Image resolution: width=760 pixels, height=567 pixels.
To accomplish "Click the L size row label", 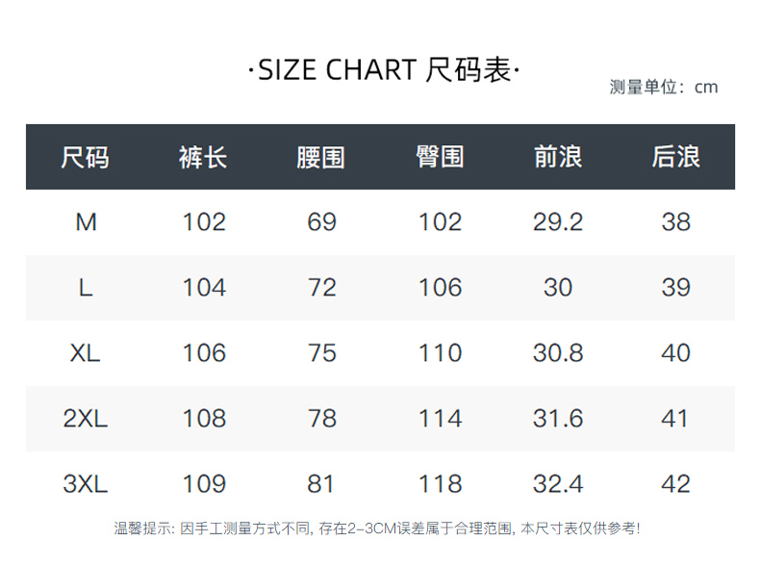I will [x=86, y=288].
